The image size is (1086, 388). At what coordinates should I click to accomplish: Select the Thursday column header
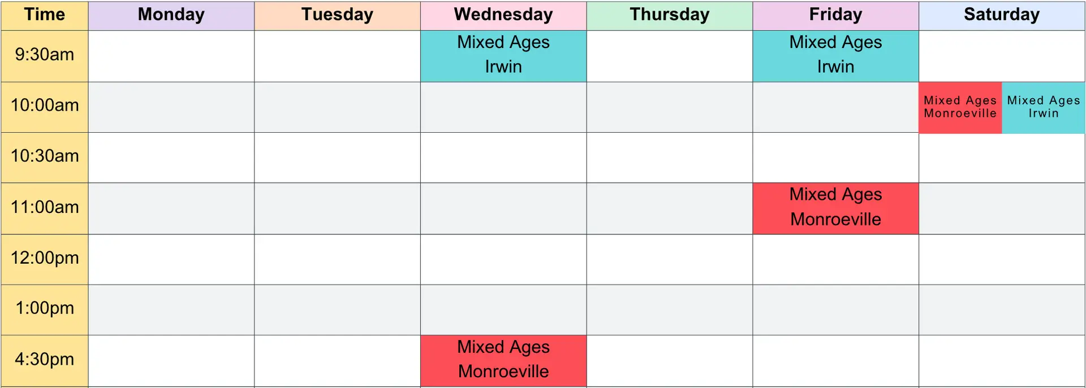[670, 15]
